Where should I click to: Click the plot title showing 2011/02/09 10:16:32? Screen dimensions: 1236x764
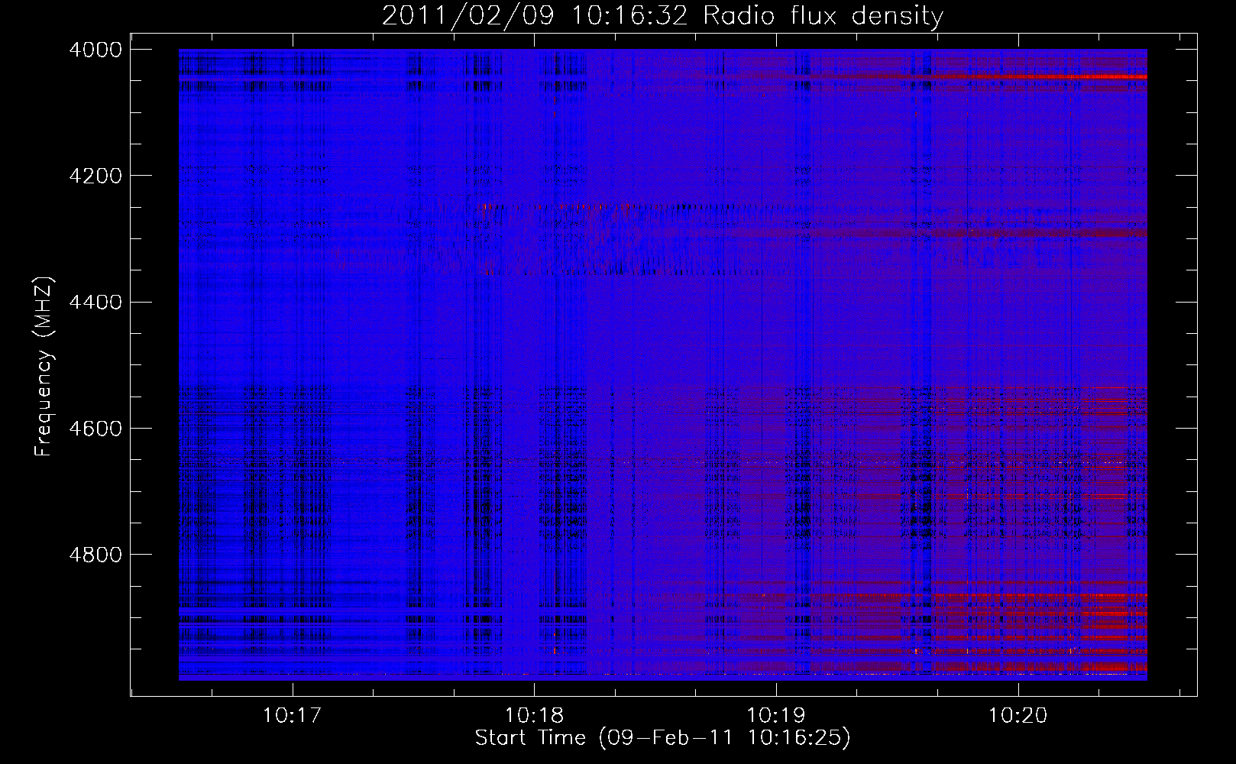tap(662, 15)
